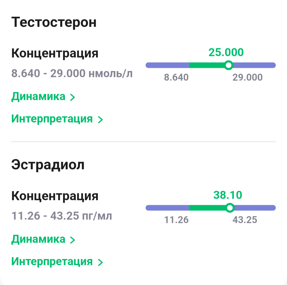Image resolution: width=287 pixels, height=285 pixels.
Task: Click the 43.25 upper limit label
Action: point(245,220)
